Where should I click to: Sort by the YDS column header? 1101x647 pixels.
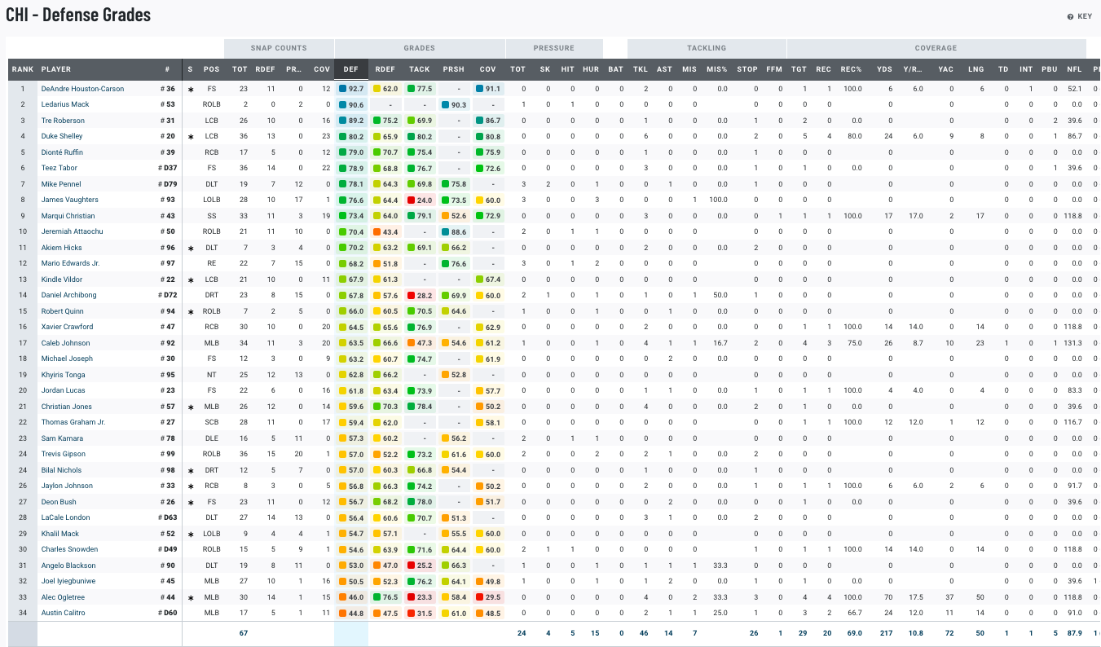[x=884, y=69]
